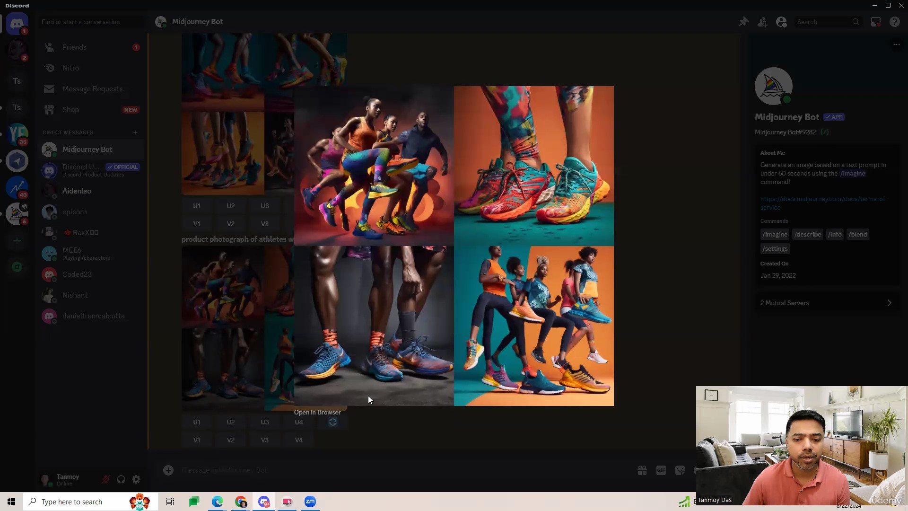Click the lower U2 upscale button
Viewport: 908px width, 511px height.
(231, 422)
